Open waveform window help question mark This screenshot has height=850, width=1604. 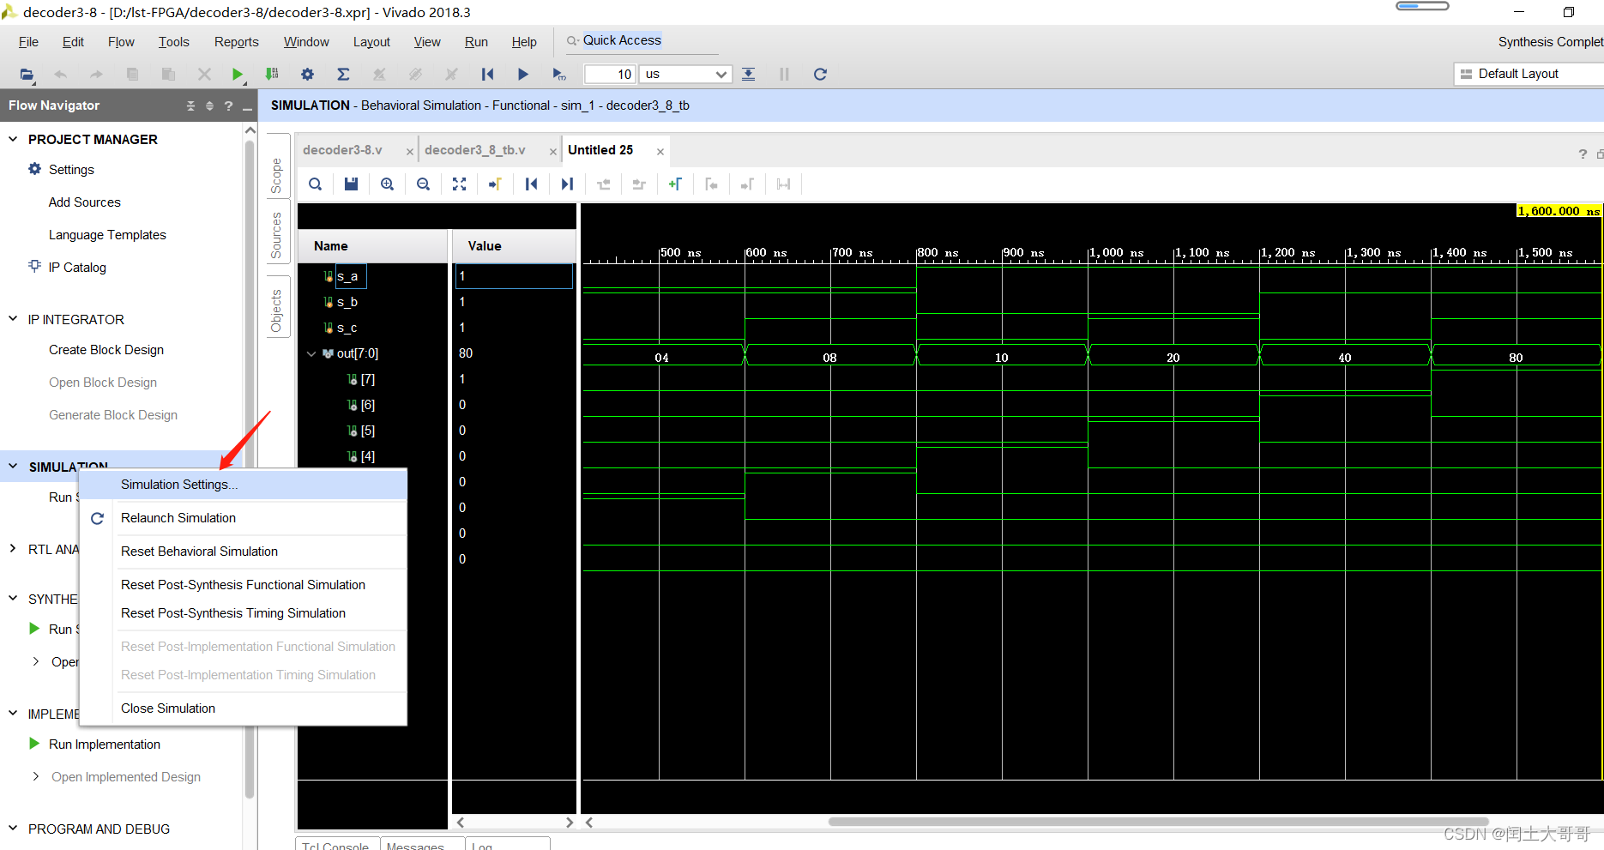(1583, 154)
